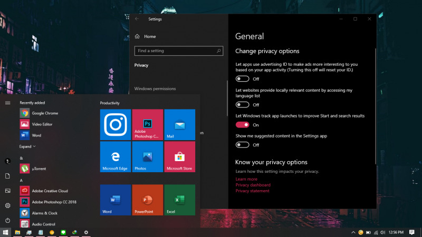Open Pictures from the Start rail
The width and height of the screenshot is (422, 237).
(x=7, y=191)
